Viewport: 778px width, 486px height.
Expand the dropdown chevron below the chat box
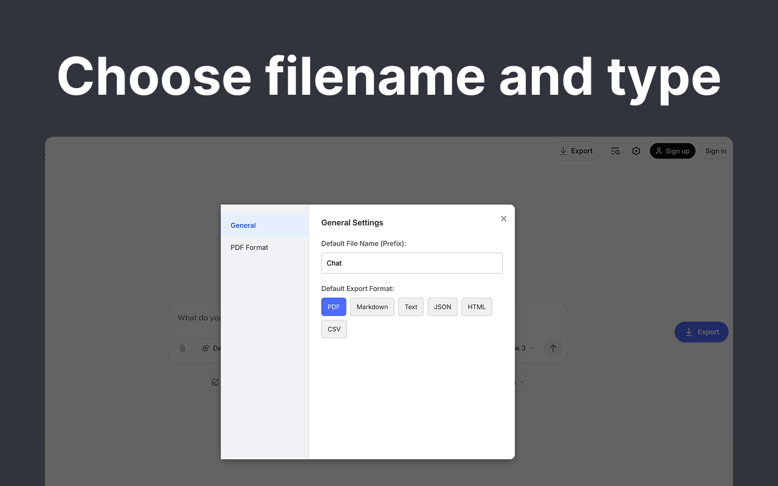[x=522, y=382]
